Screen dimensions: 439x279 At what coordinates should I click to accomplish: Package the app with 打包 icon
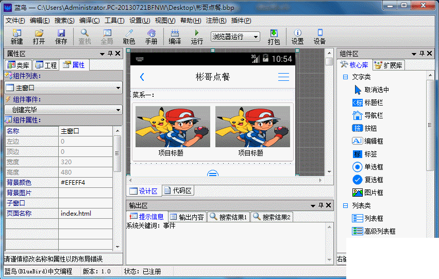274,37
